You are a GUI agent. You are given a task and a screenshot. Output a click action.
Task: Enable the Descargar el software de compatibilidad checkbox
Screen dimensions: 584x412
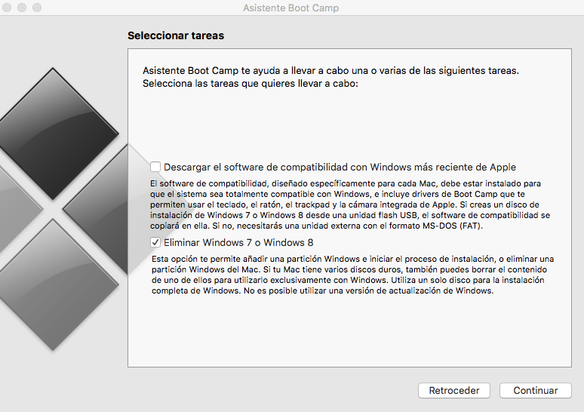155,167
